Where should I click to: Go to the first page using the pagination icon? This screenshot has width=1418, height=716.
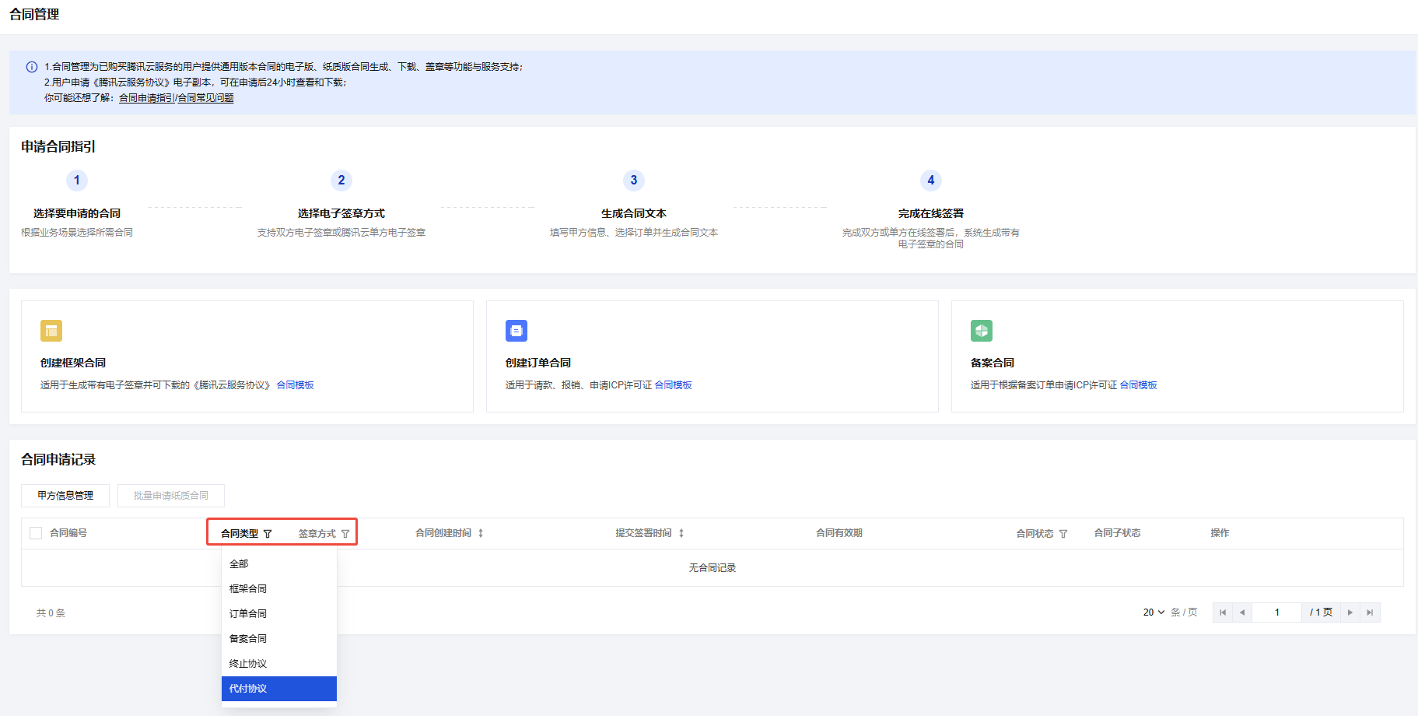coord(1223,612)
